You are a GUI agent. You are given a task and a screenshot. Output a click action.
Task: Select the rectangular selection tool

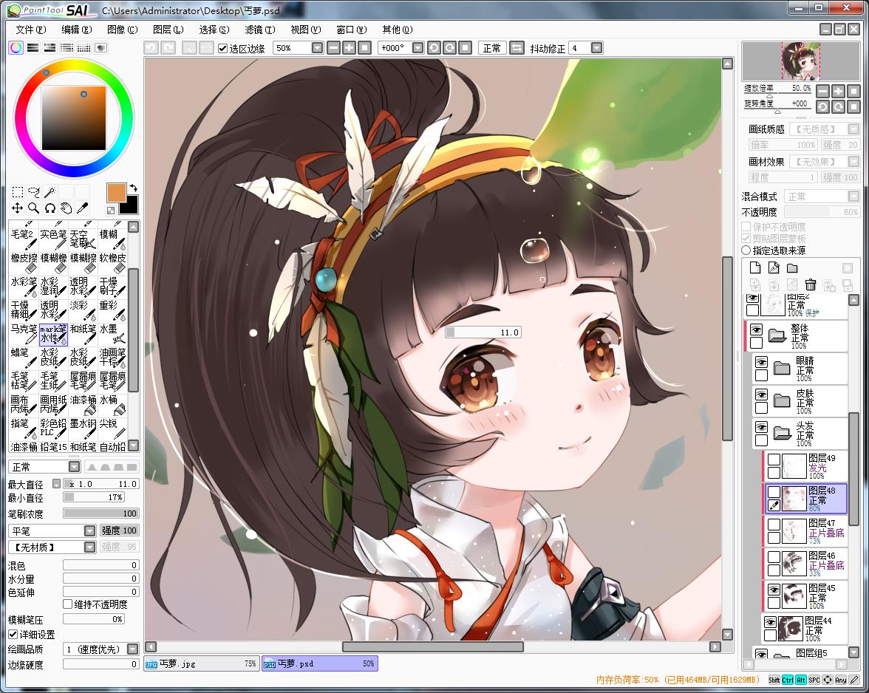[17, 191]
